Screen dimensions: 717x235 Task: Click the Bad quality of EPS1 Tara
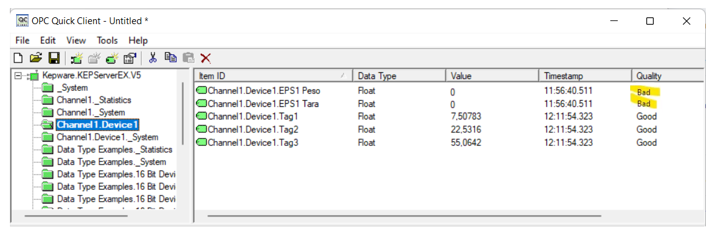[643, 104]
